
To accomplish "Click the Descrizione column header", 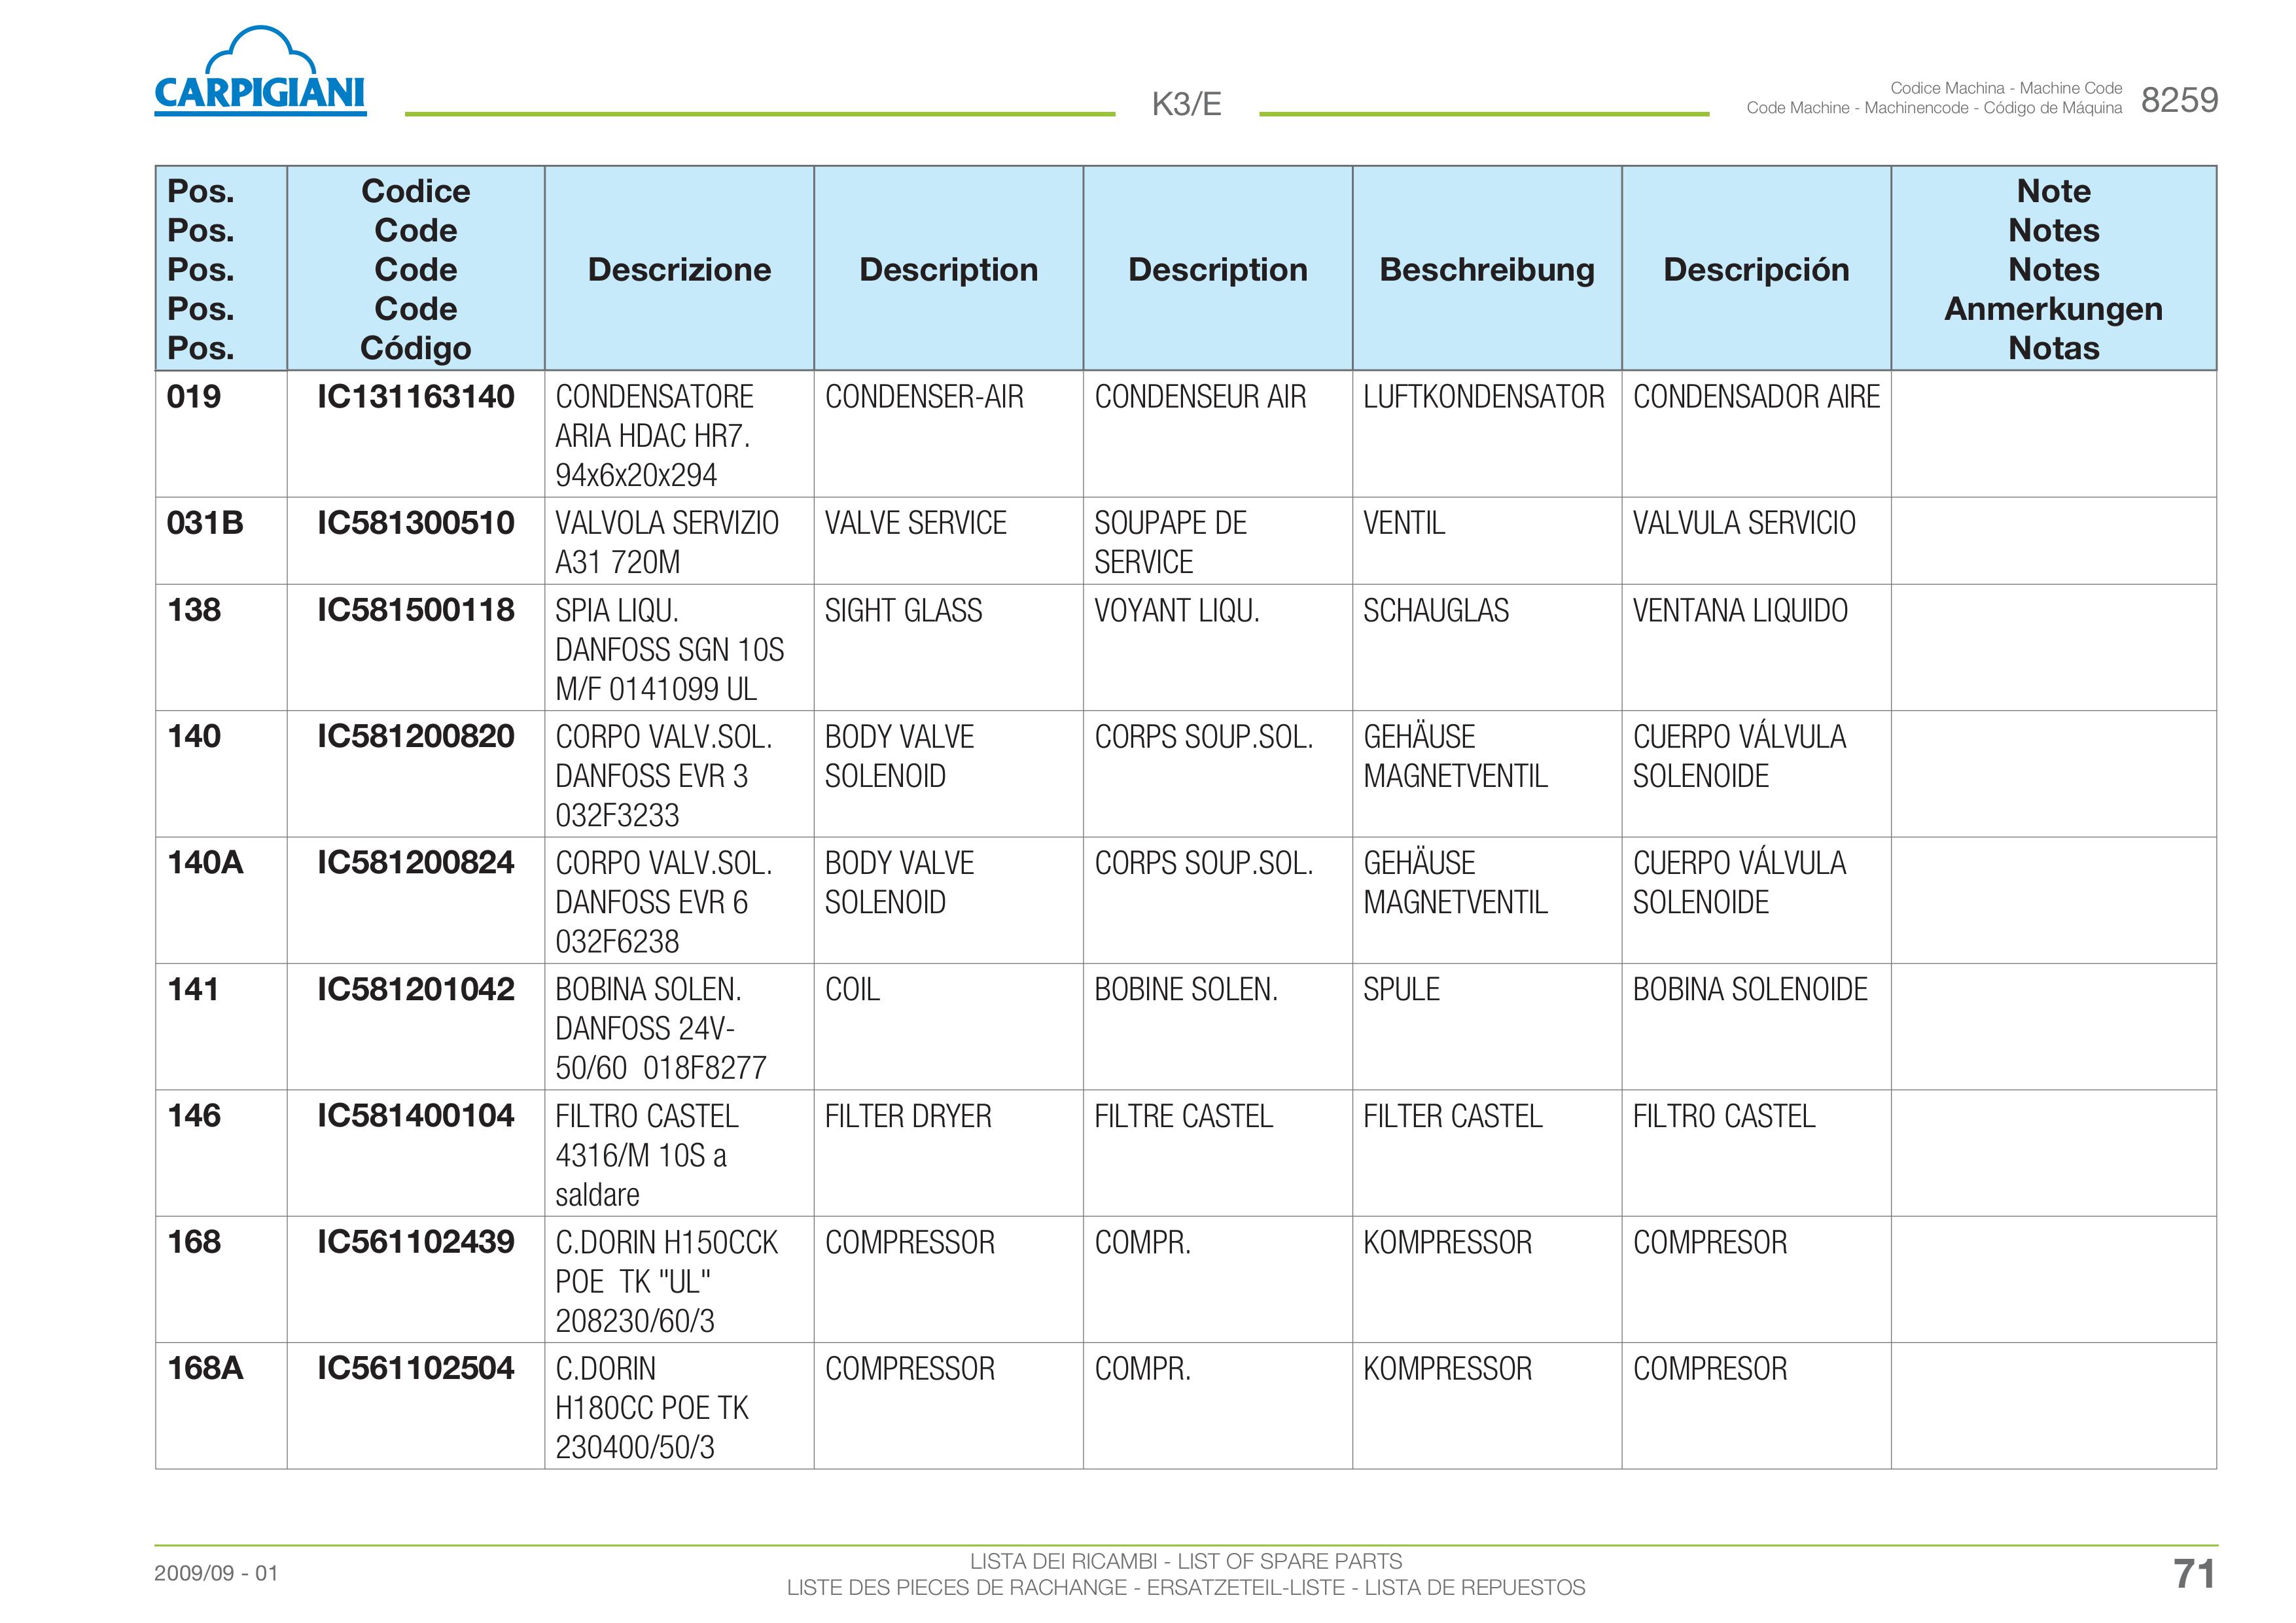I will coord(679,269).
